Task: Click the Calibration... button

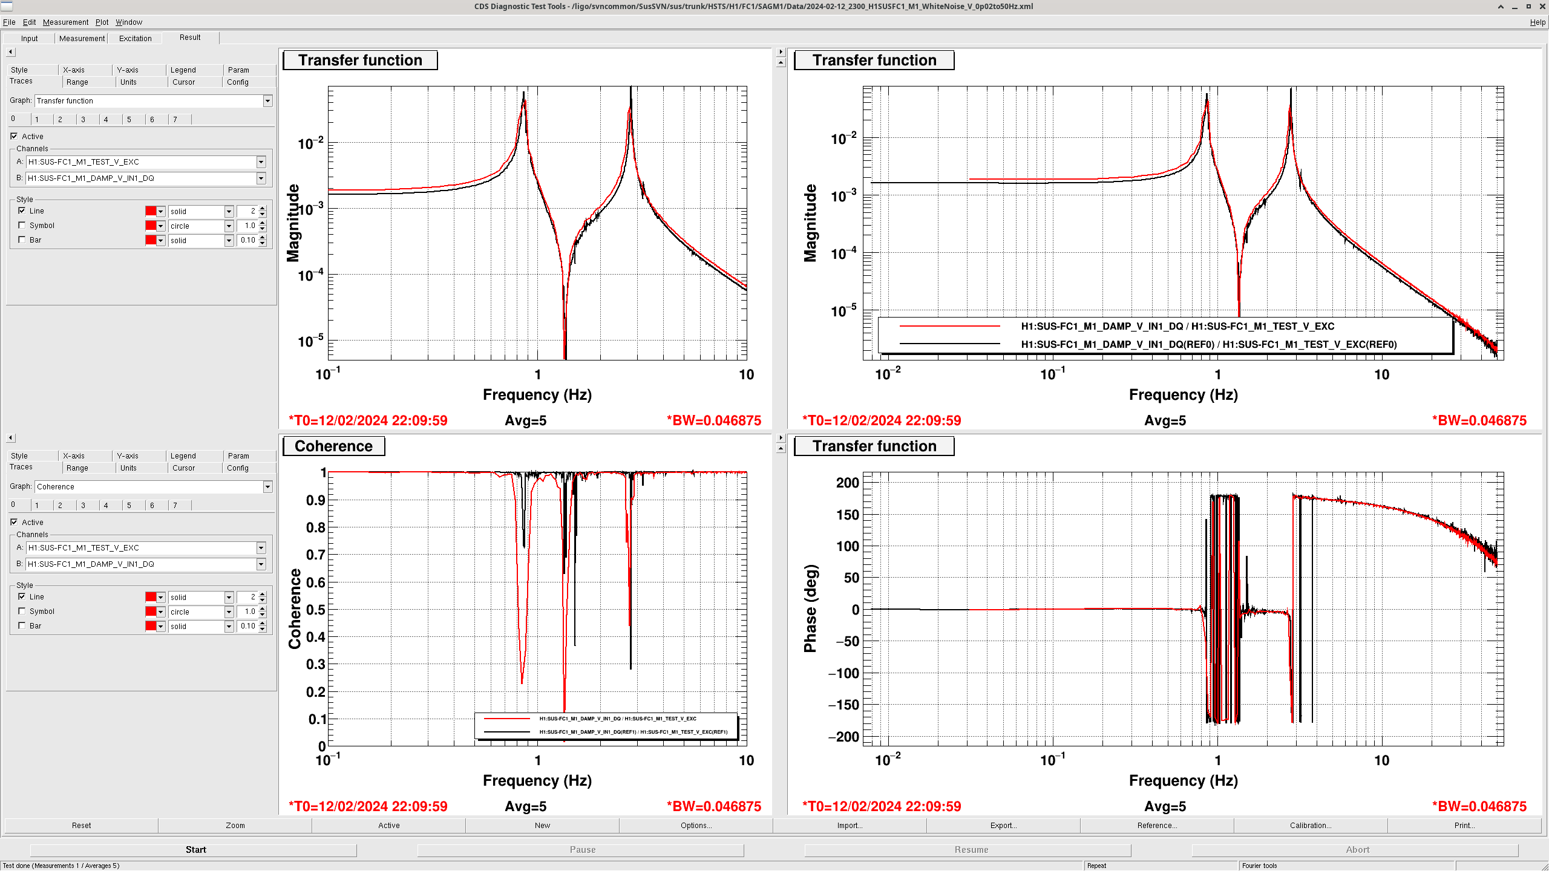Action: click(x=1310, y=825)
